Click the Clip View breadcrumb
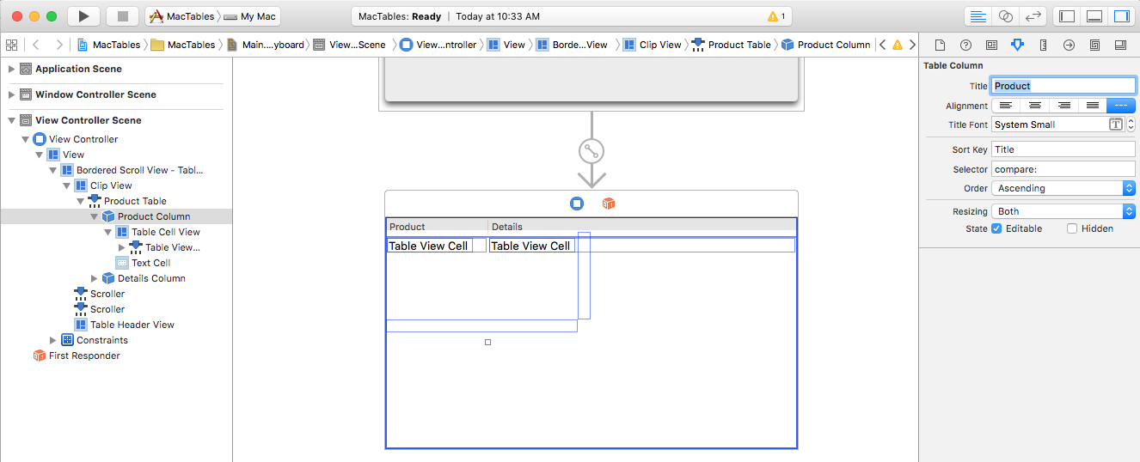This screenshot has width=1140, height=462. pos(653,45)
